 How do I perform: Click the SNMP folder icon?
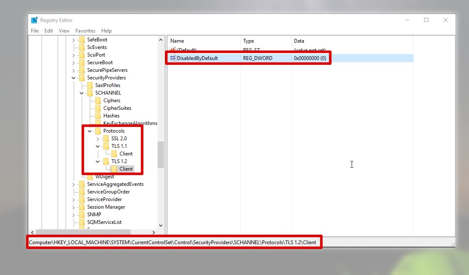click(x=82, y=215)
